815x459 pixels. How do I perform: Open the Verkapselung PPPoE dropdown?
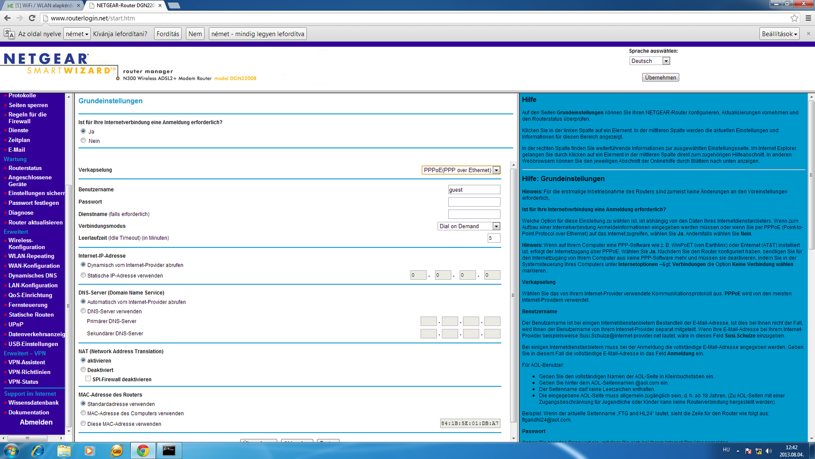click(461, 170)
